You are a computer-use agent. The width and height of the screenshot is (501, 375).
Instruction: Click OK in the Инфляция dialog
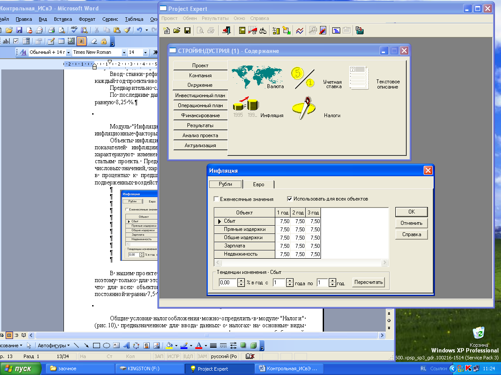click(x=411, y=212)
